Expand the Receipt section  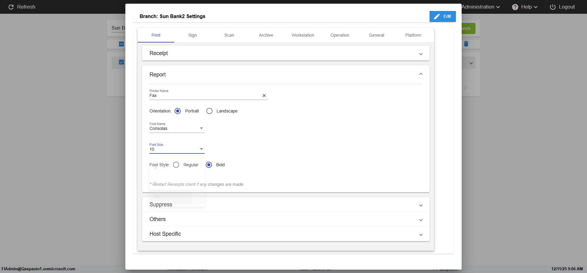tap(421, 54)
